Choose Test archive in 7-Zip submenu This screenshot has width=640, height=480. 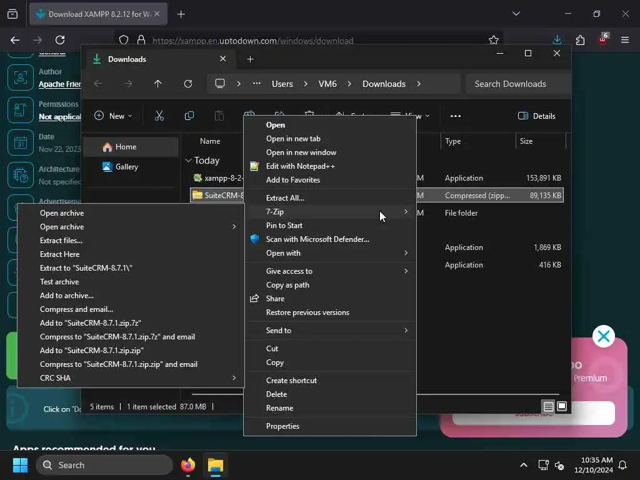pyautogui.click(x=131, y=282)
